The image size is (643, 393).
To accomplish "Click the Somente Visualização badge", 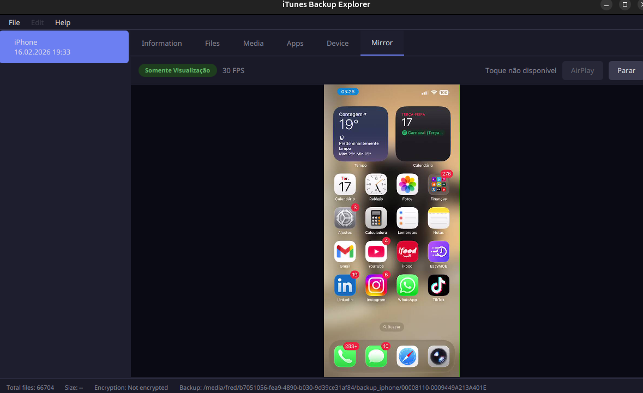I will click(x=178, y=70).
